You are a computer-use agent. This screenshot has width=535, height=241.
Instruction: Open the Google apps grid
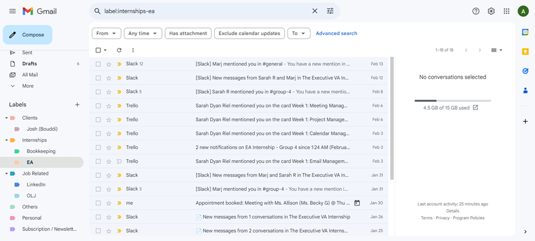[x=506, y=11]
